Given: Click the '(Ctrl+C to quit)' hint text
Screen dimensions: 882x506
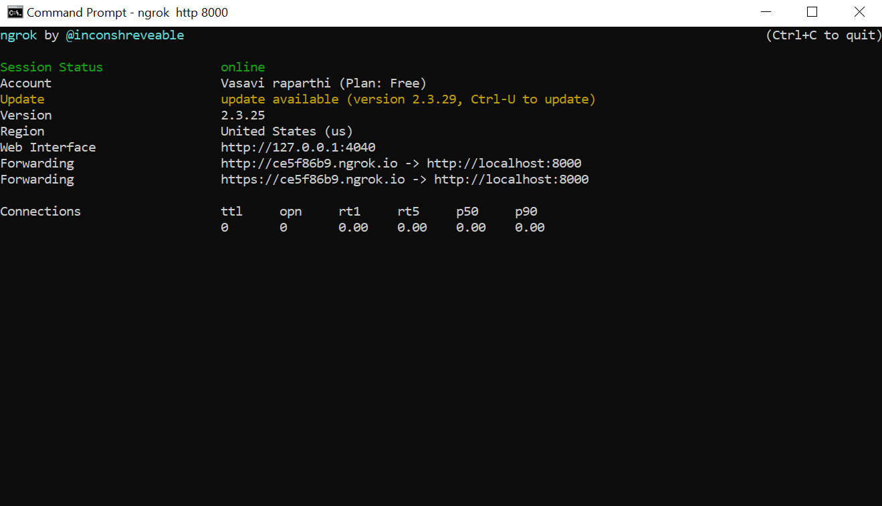Looking at the screenshot, I should [823, 35].
